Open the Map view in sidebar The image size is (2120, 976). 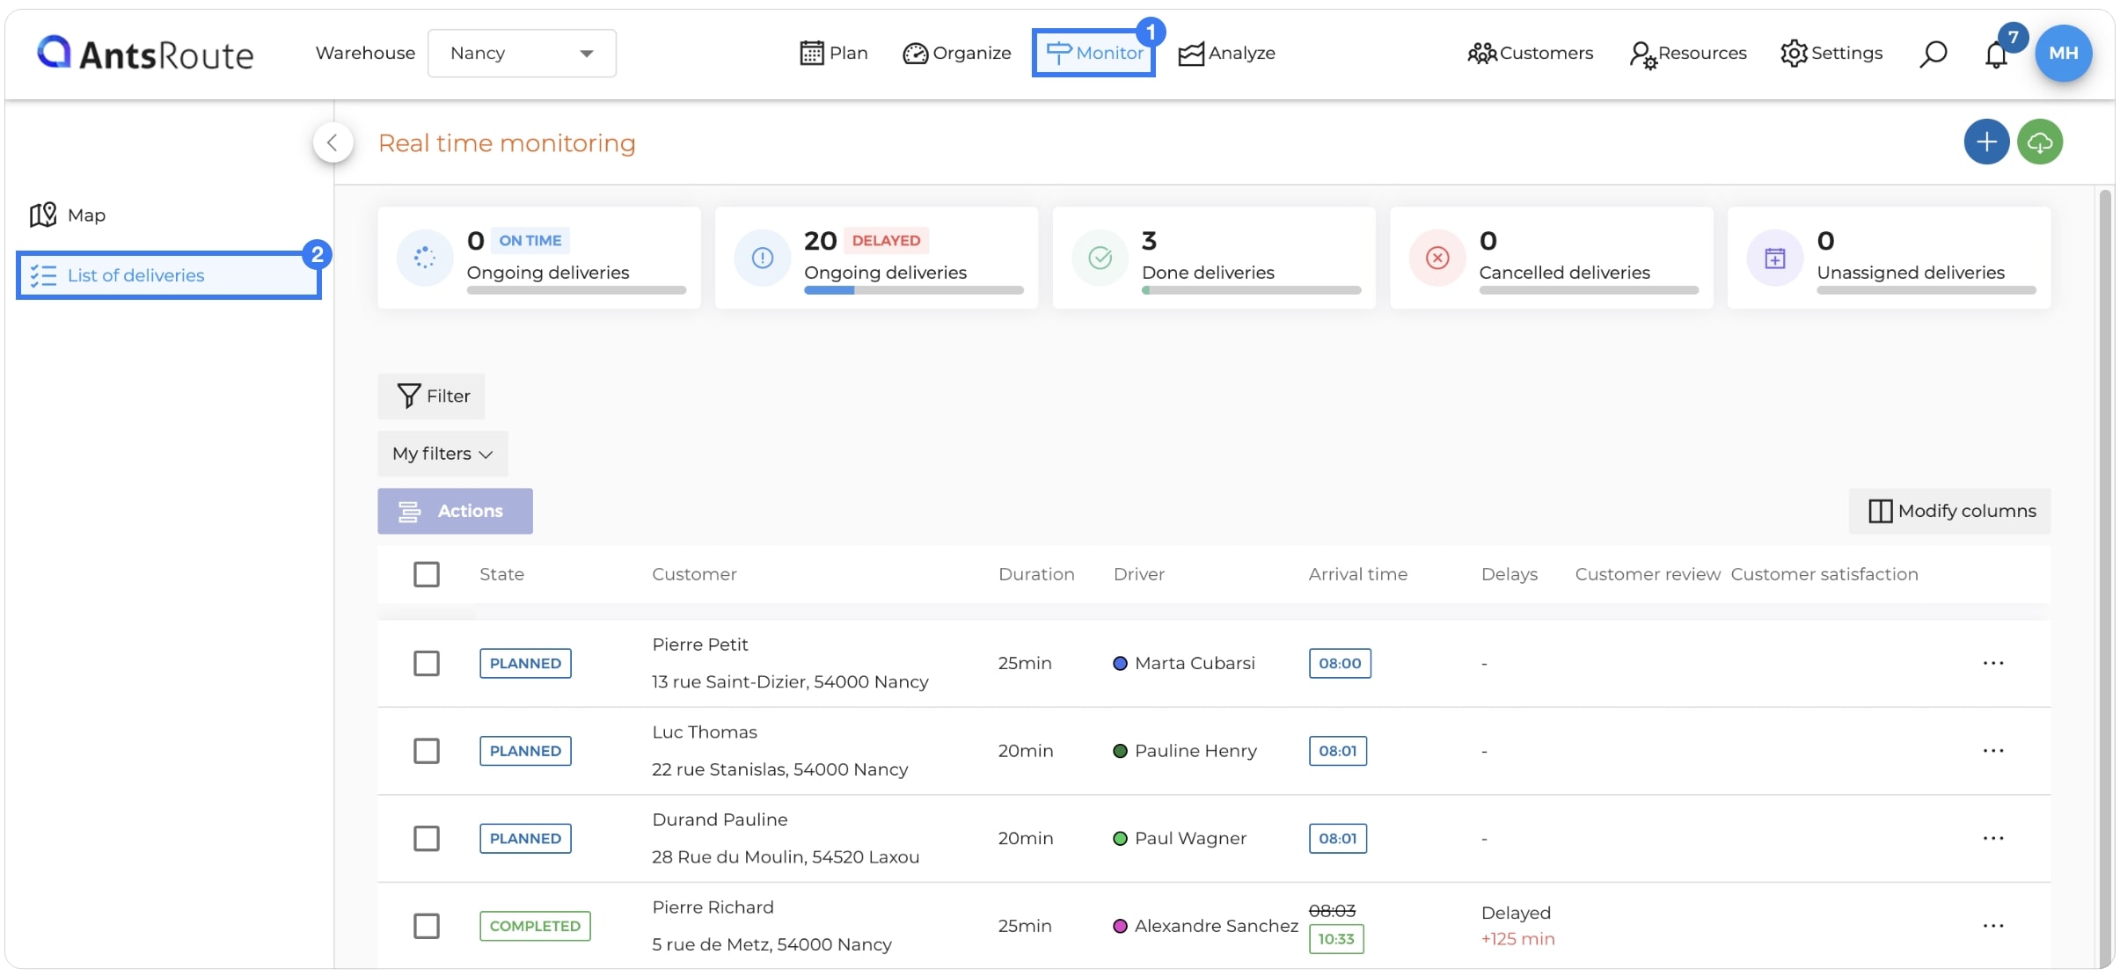click(x=69, y=215)
